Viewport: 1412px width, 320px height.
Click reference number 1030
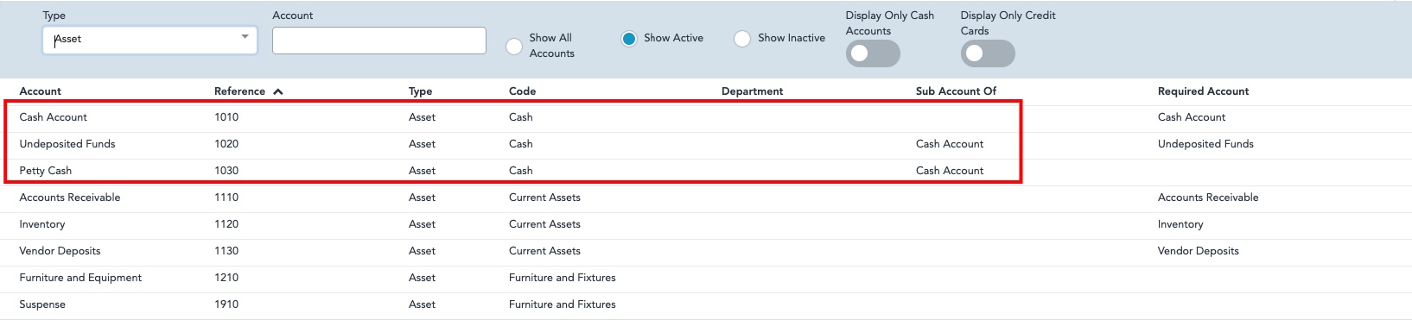226,171
